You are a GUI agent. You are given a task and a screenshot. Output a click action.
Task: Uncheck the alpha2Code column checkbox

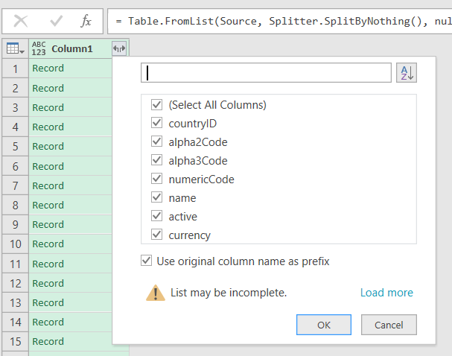coord(156,142)
